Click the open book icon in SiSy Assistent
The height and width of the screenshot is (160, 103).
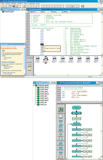tap(3, 51)
